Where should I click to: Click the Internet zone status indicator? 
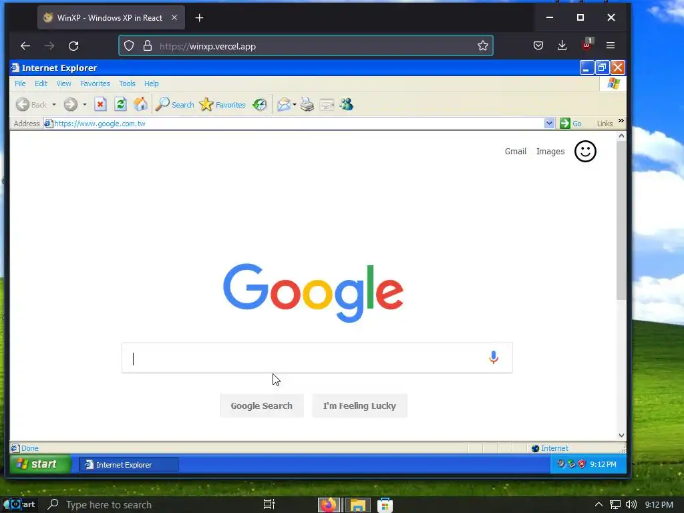[x=550, y=448]
